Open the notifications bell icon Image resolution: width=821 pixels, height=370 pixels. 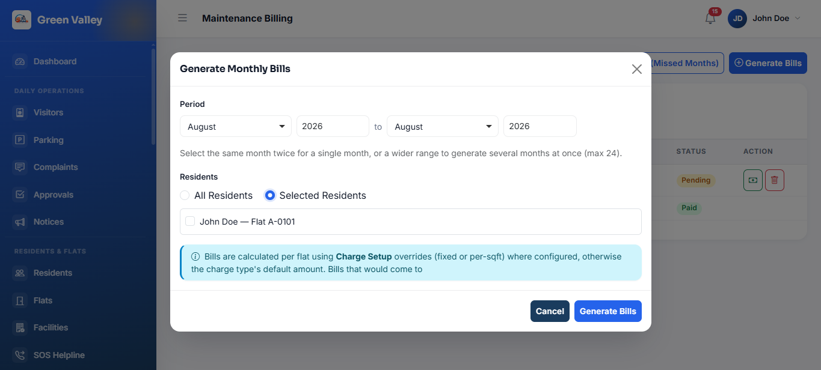(710, 19)
